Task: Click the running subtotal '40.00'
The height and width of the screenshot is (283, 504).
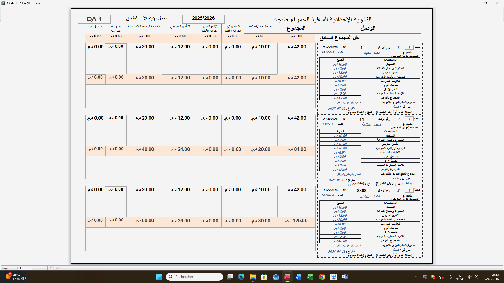Action: click(x=144, y=149)
